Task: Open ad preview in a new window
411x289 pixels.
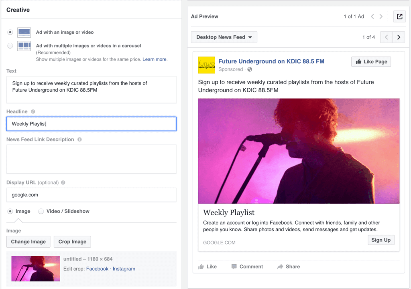Action: tap(399, 16)
